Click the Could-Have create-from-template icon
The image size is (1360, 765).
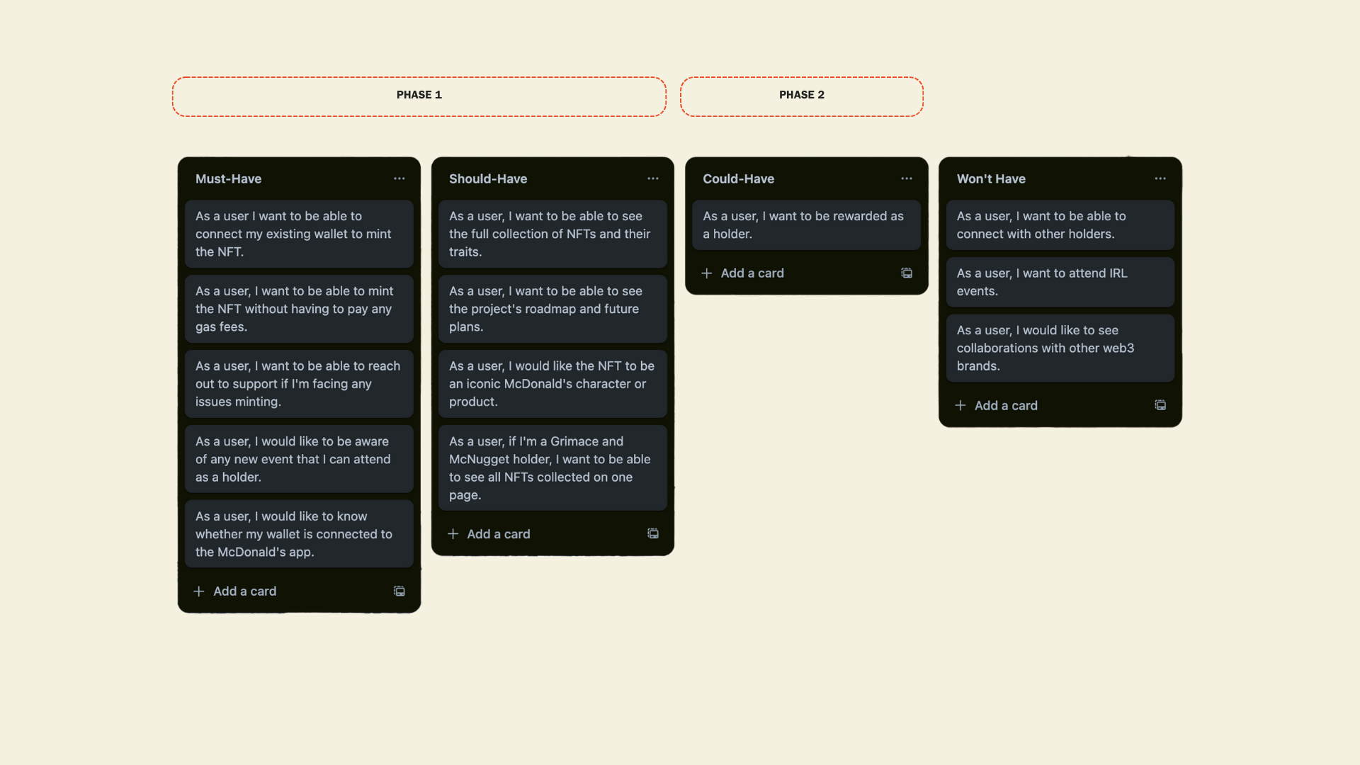[x=907, y=273]
